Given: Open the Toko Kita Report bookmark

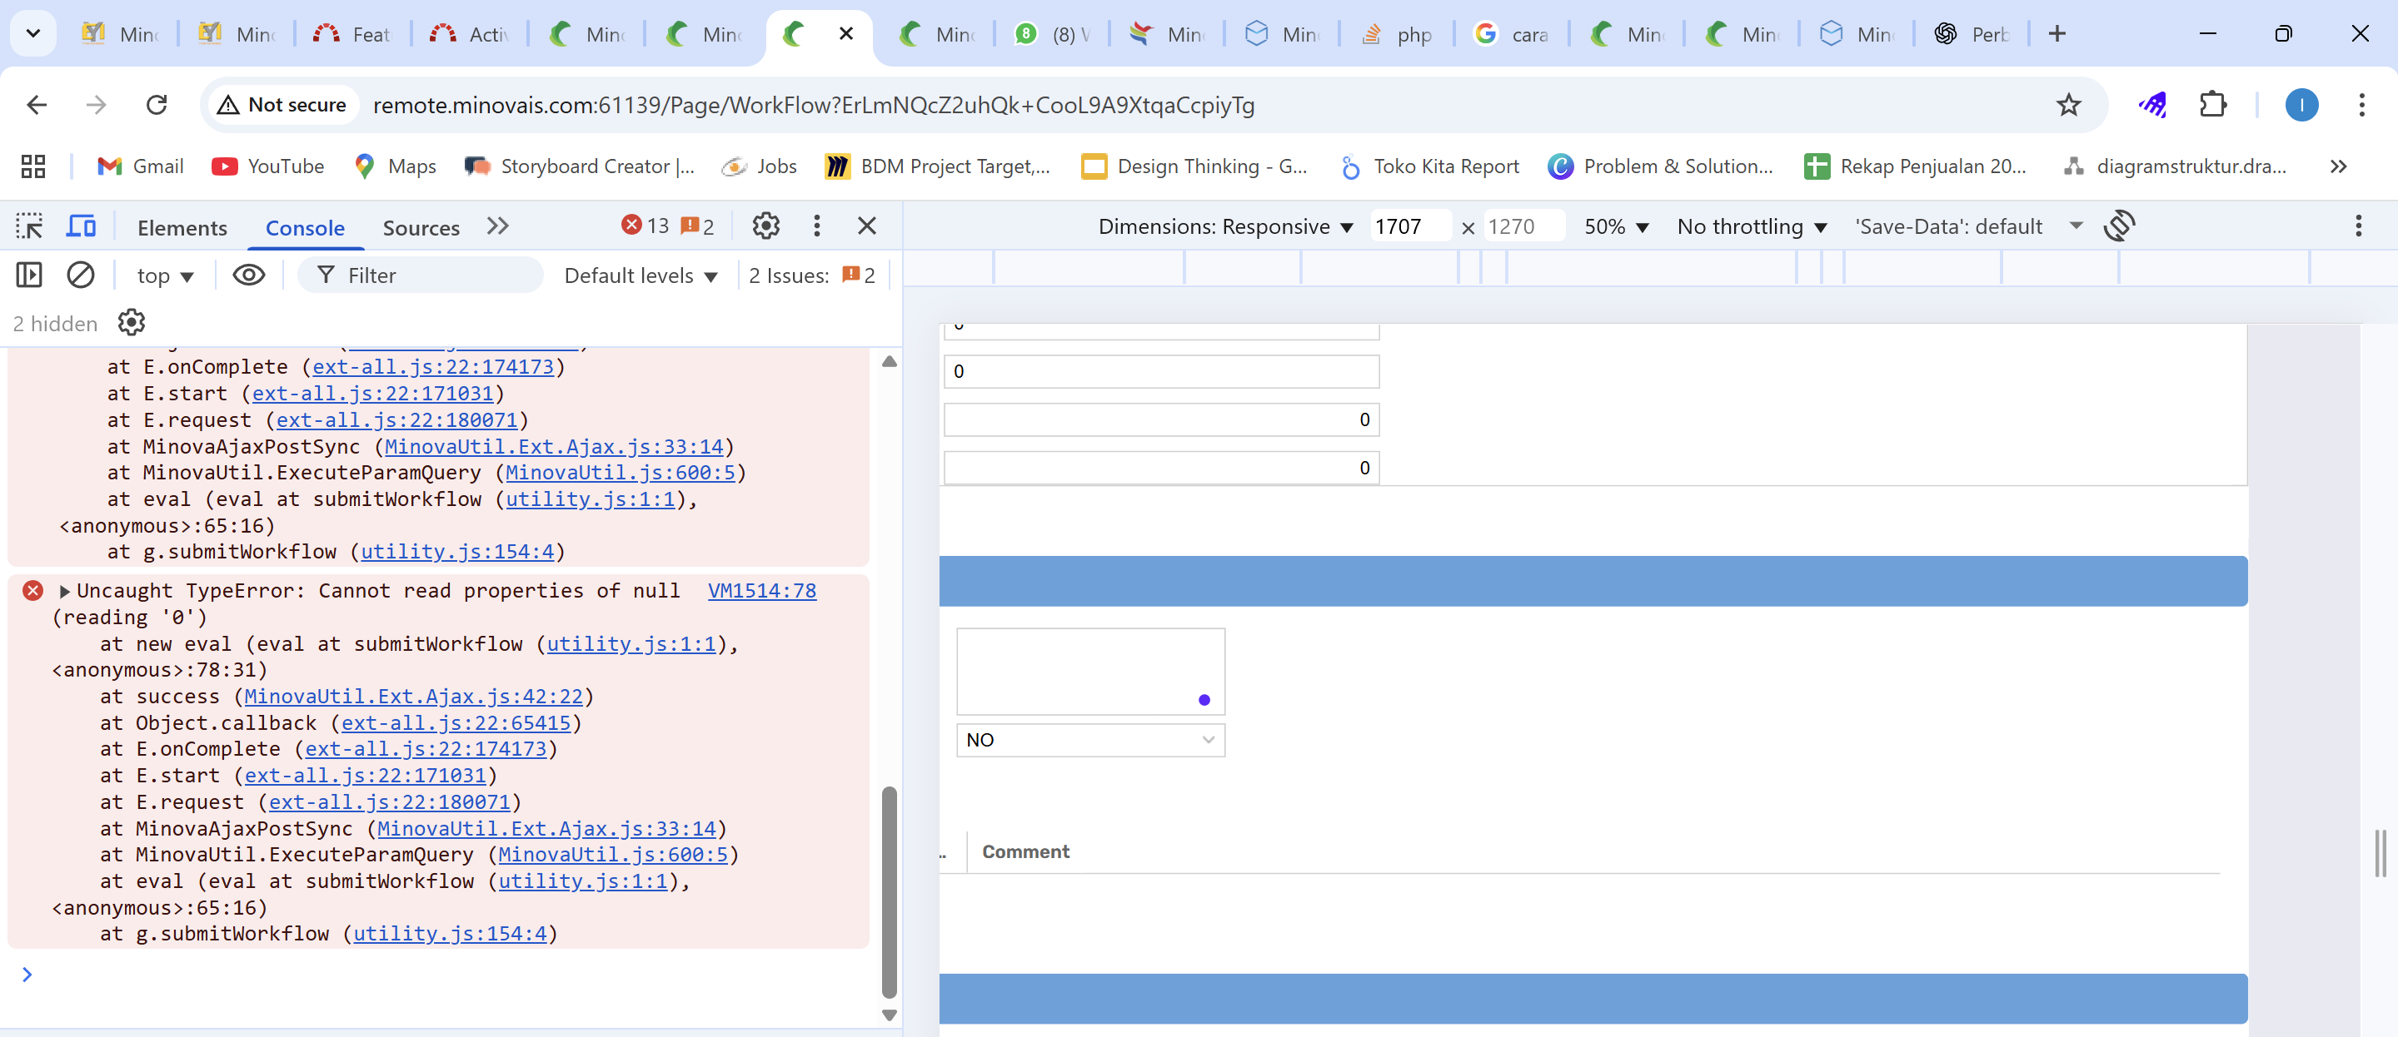Looking at the screenshot, I should coord(1430,166).
